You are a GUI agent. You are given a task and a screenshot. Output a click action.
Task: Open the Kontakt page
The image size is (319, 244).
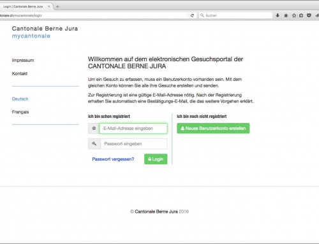20,73
